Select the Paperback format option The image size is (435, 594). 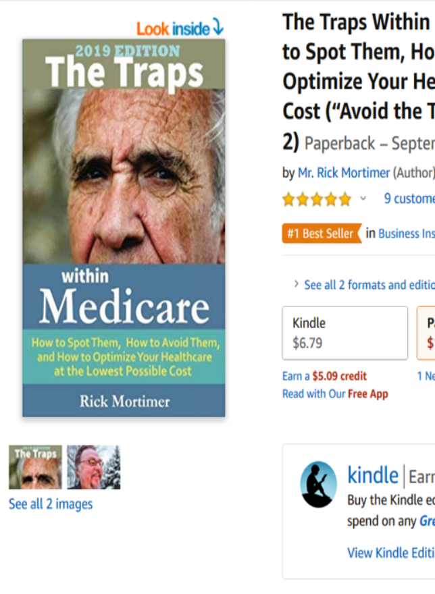(x=426, y=333)
